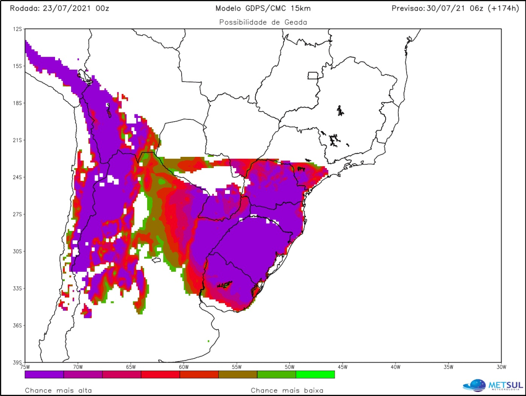Click the 45W longitude axis label
Screen dimensions: 526x396
pyautogui.click(x=342, y=367)
